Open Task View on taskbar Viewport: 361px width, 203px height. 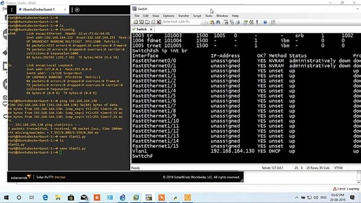[x=32, y=197]
